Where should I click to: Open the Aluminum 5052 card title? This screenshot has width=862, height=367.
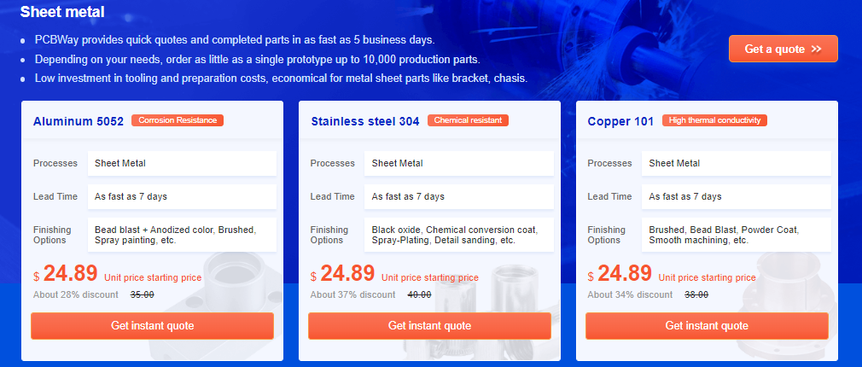coord(78,121)
